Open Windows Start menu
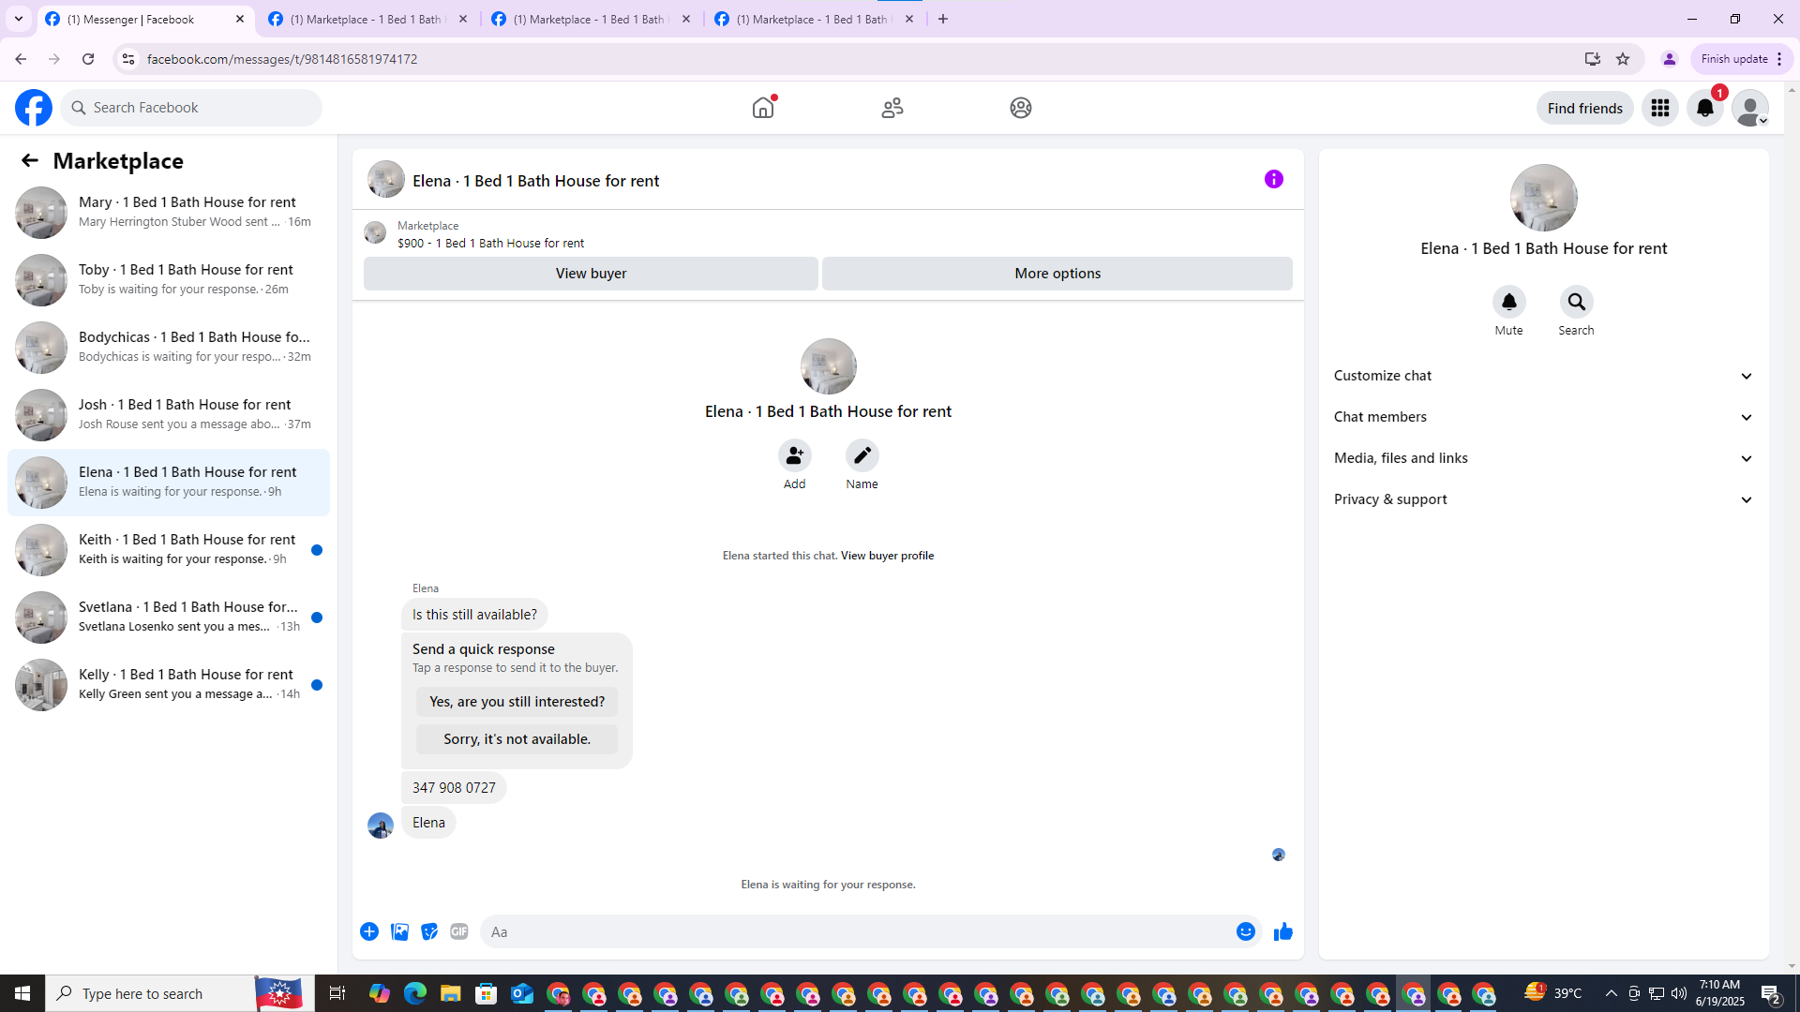1800x1012 pixels. pyautogui.click(x=22, y=993)
